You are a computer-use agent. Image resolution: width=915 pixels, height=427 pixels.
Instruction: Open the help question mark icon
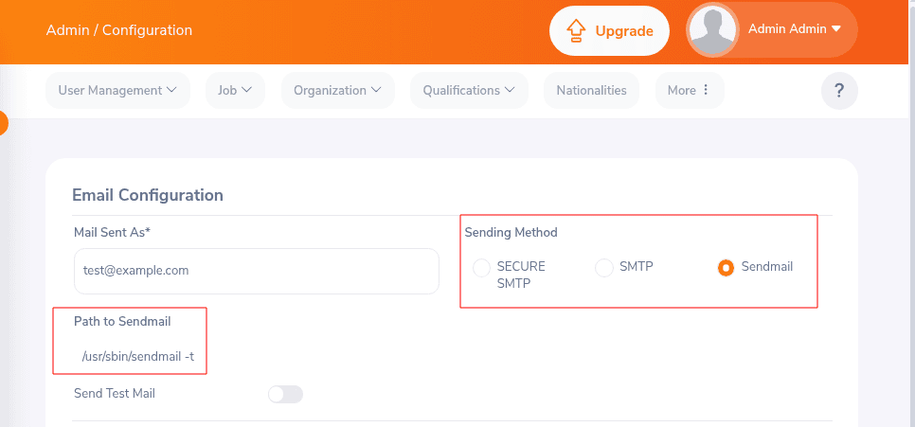click(839, 91)
